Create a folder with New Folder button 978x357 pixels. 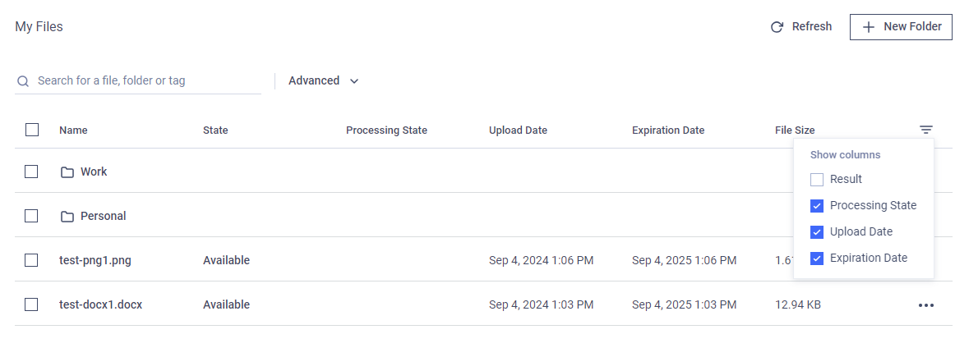[901, 27]
